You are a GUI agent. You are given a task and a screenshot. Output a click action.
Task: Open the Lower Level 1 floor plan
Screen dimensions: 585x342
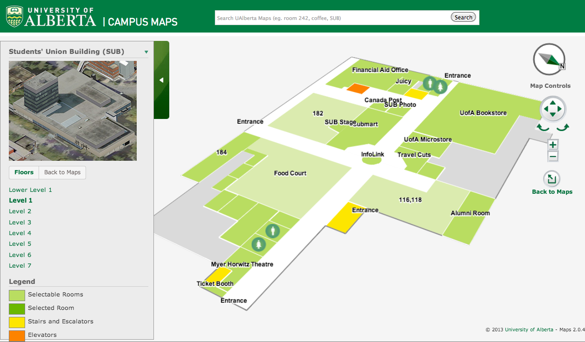[30, 190]
